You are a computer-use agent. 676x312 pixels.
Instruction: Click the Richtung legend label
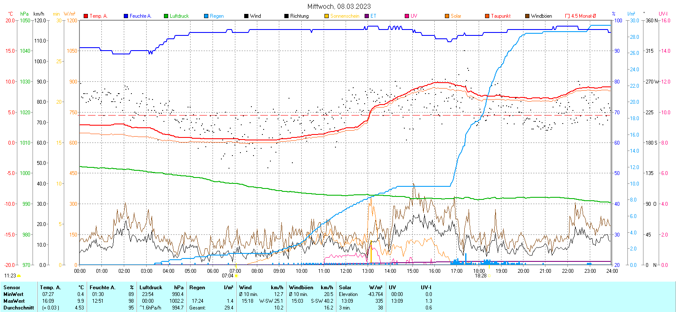pos(299,16)
